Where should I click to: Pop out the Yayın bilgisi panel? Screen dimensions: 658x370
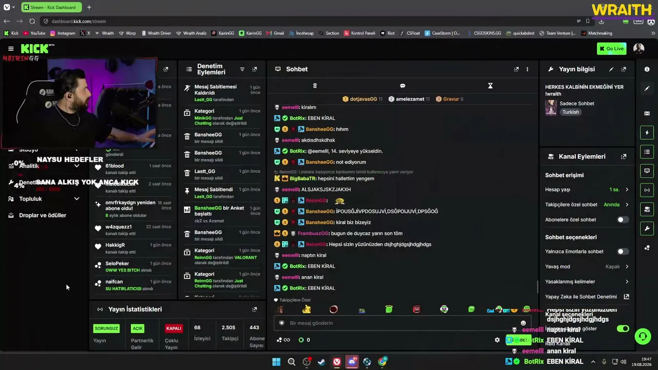[x=624, y=69]
